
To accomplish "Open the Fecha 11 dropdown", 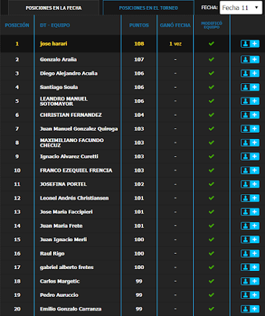I will [x=240, y=8].
